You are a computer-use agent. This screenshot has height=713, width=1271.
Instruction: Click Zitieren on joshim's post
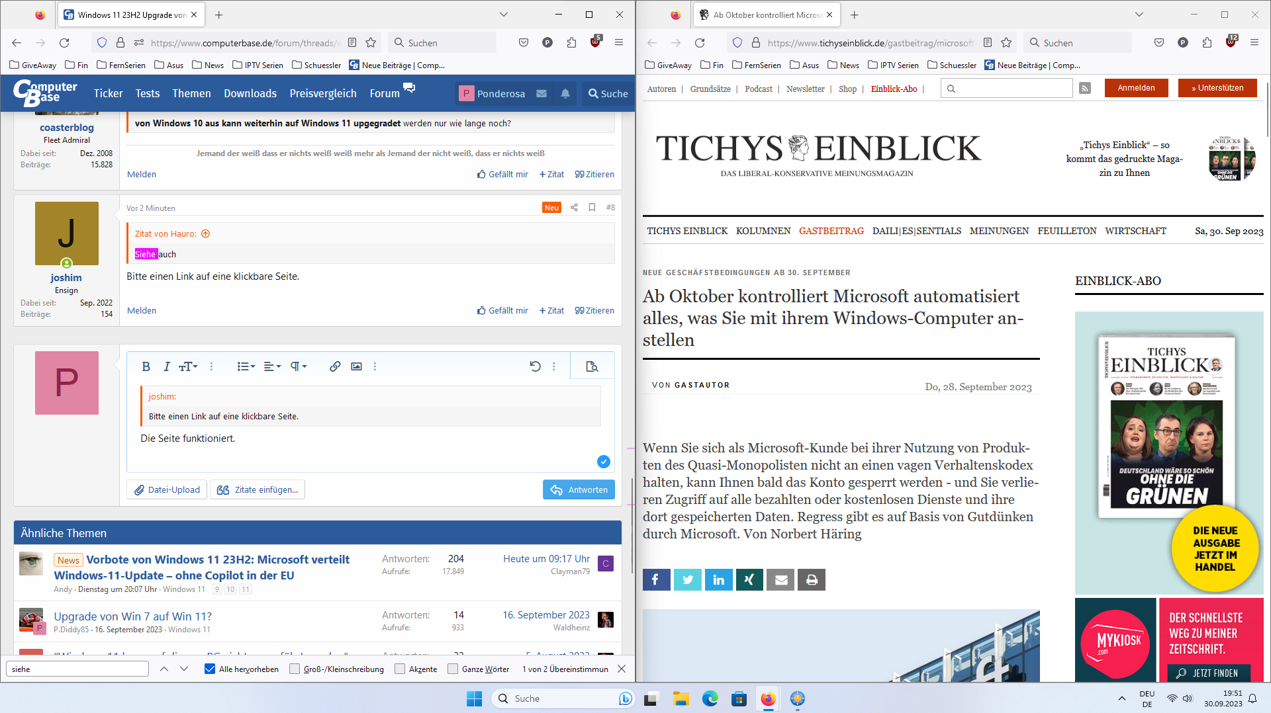594,310
